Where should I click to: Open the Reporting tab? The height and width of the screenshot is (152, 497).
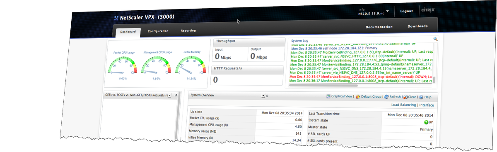click(188, 30)
